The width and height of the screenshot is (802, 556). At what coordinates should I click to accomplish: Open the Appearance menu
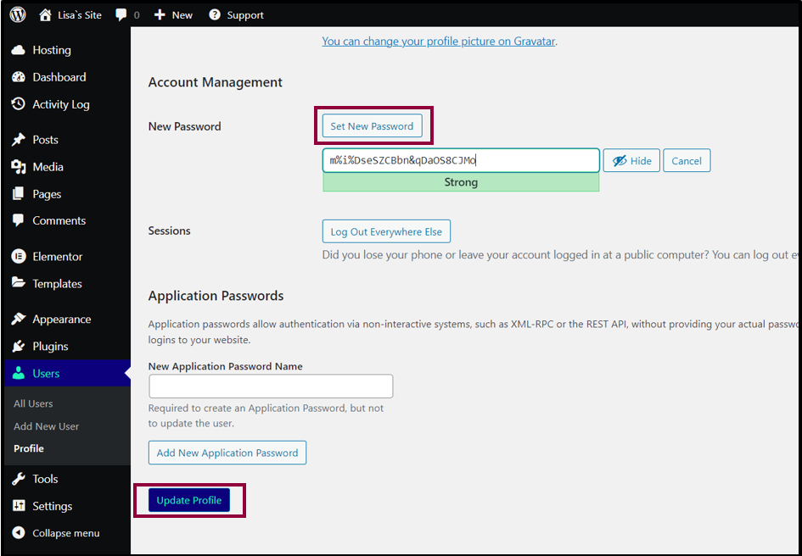coord(62,320)
